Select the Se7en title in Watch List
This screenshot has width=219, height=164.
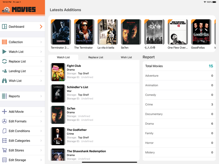[71, 108]
